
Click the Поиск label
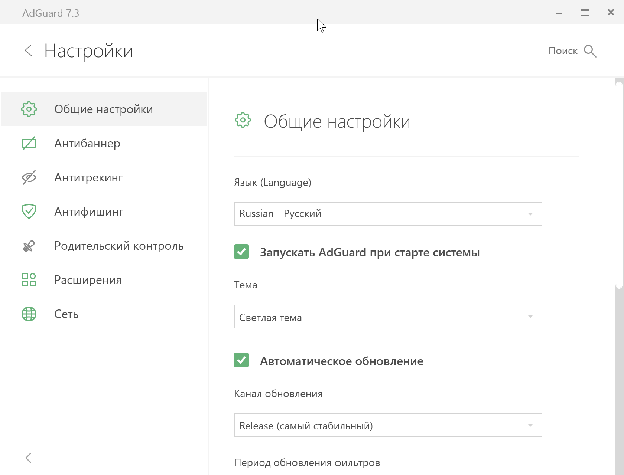pos(563,50)
